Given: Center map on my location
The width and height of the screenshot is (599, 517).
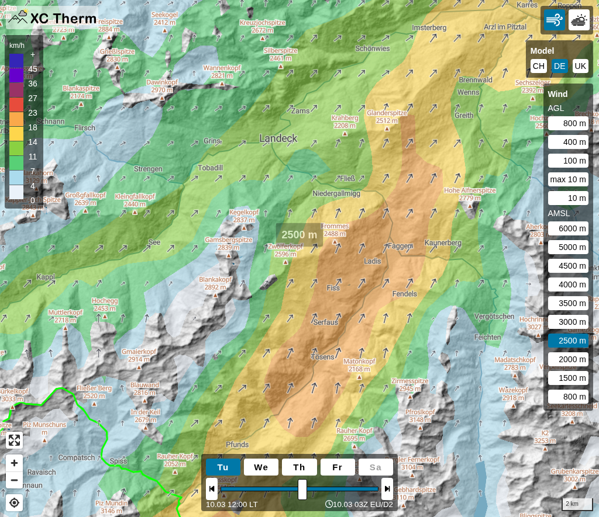Looking at the screenshot, I should pos(14,502).
